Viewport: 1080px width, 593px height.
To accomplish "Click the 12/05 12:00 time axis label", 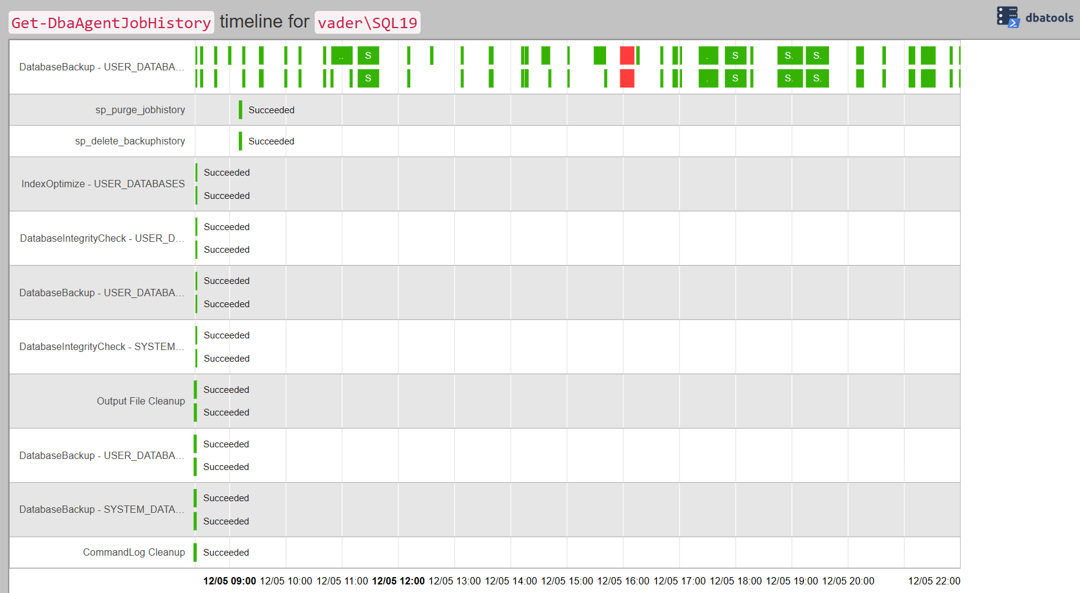I will point(398,581).
